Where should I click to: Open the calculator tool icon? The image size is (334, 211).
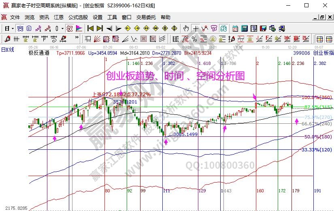[245, 28]
